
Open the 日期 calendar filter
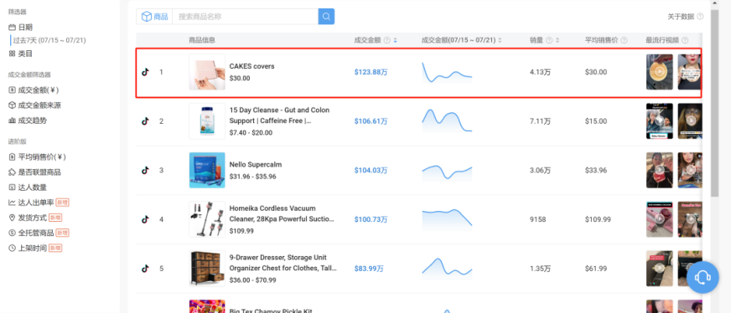[20, 27]
